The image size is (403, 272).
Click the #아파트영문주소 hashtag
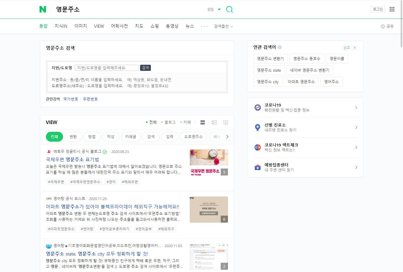[61, 229]
